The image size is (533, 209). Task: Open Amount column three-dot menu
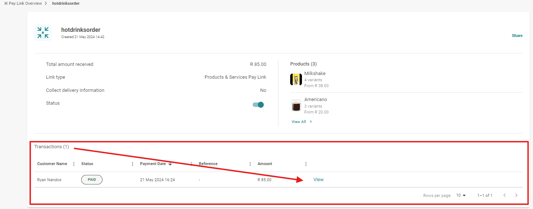(306, 164)
